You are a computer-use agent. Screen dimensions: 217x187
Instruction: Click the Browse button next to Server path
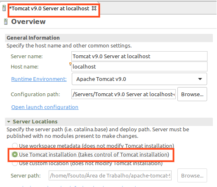192,175
